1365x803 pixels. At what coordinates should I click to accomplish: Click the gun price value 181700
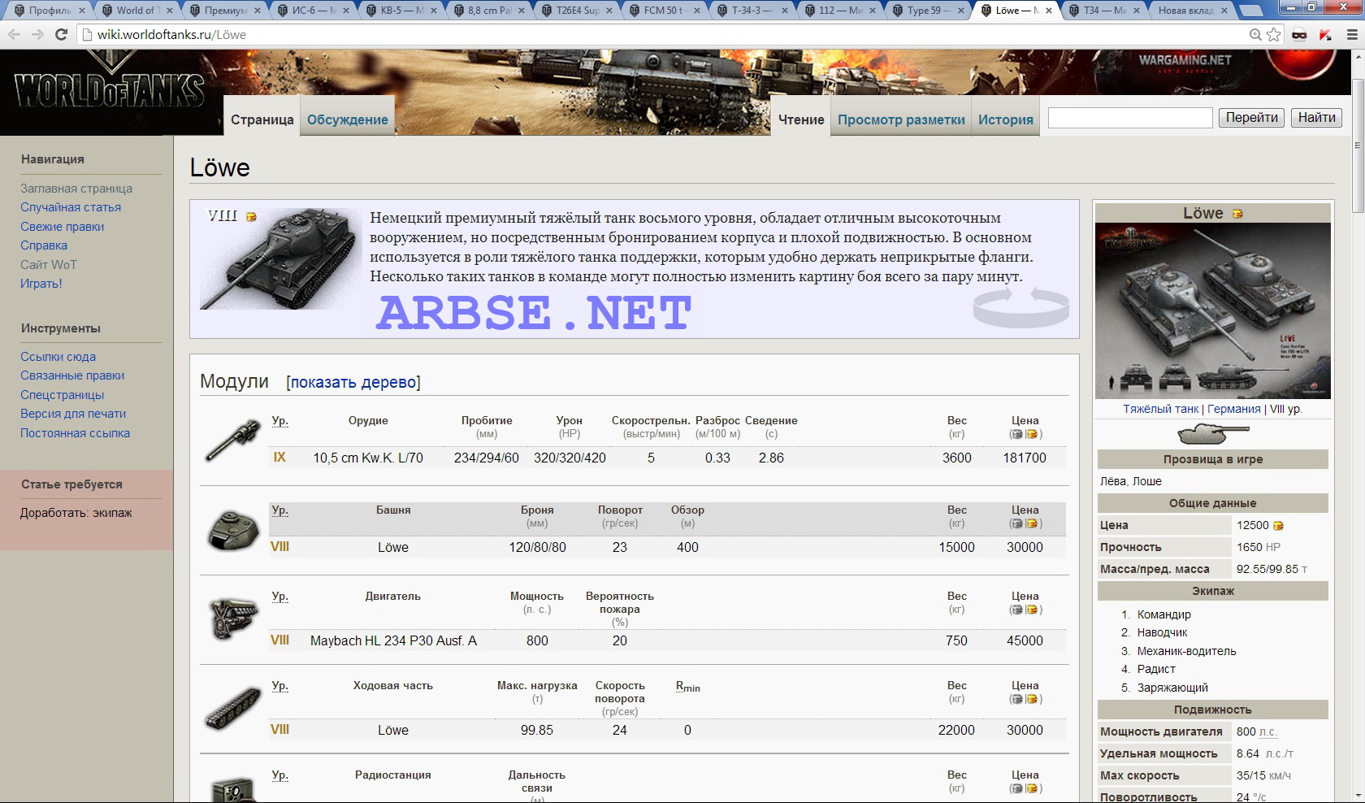click(x=1025, y=458)
